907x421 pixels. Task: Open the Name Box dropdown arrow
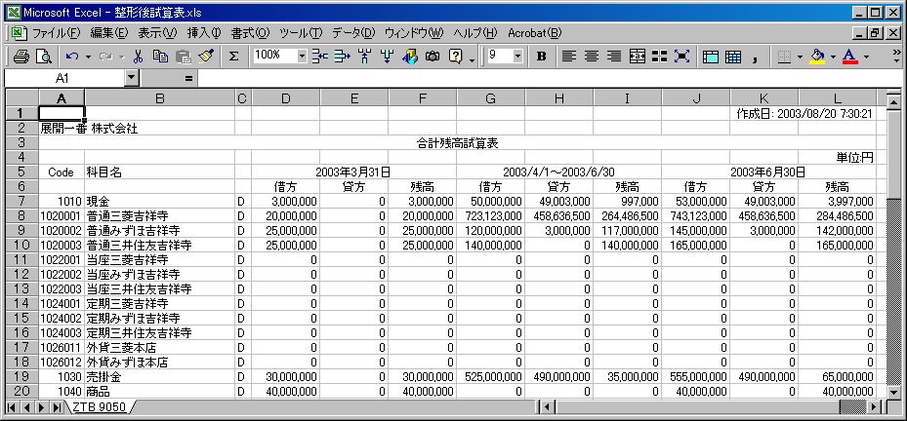pyautogui.click(x=132, y=77)
